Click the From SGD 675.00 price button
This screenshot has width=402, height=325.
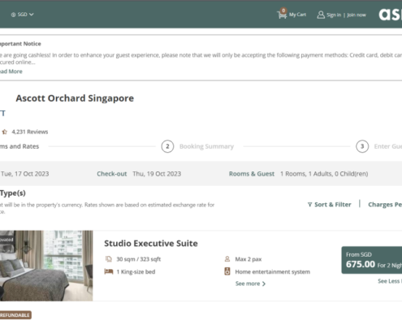point(372,260)
